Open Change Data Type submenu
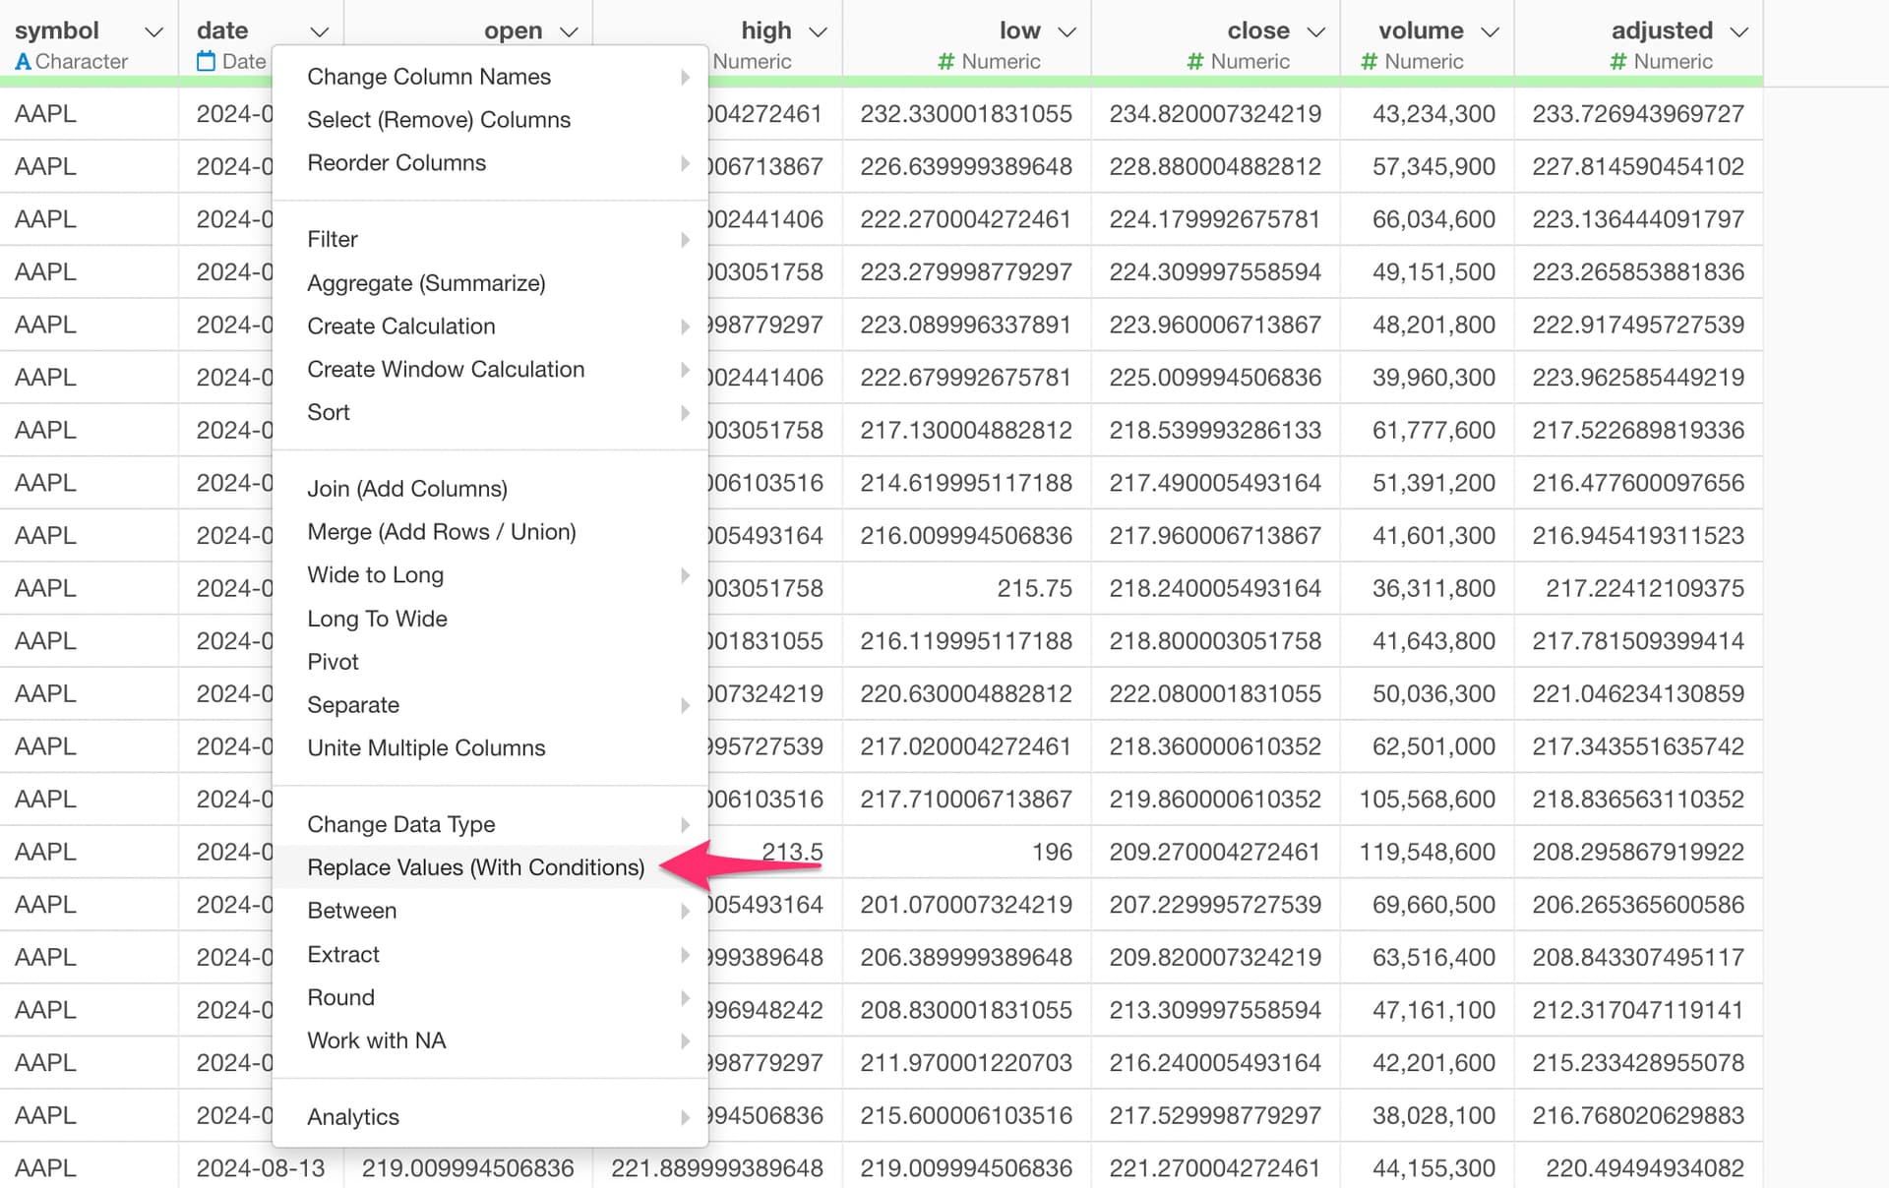 pos(490,824)
